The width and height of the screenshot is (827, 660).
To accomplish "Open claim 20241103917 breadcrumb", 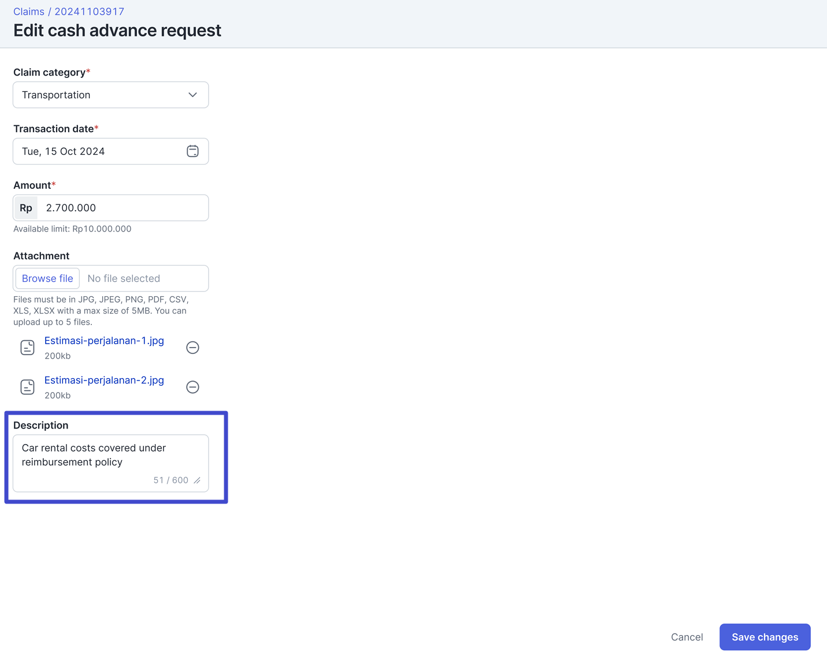I will coord(89,12).
